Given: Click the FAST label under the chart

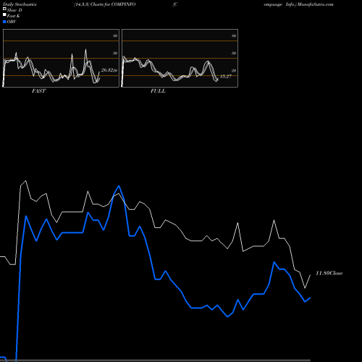Looking at the screenshot, I should pos(38,91).
